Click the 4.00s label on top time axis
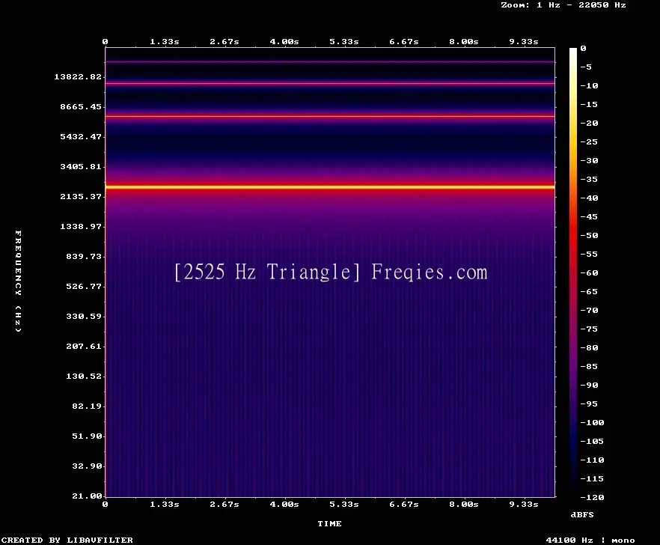The image size is (660, 545). click(x=284, y=41)
